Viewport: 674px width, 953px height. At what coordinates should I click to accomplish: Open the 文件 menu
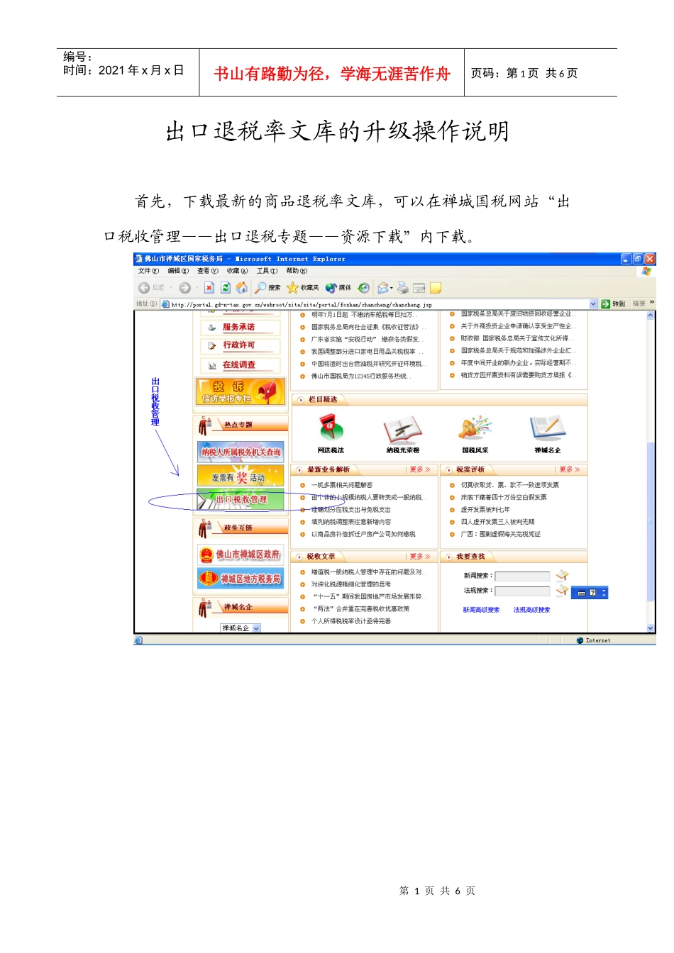pyautogui.click(x=148, y=272)
